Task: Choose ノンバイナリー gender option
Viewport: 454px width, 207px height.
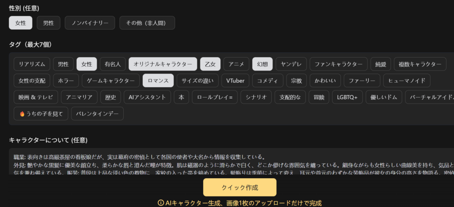Action: pyautogui.click(x=90, y=23)
